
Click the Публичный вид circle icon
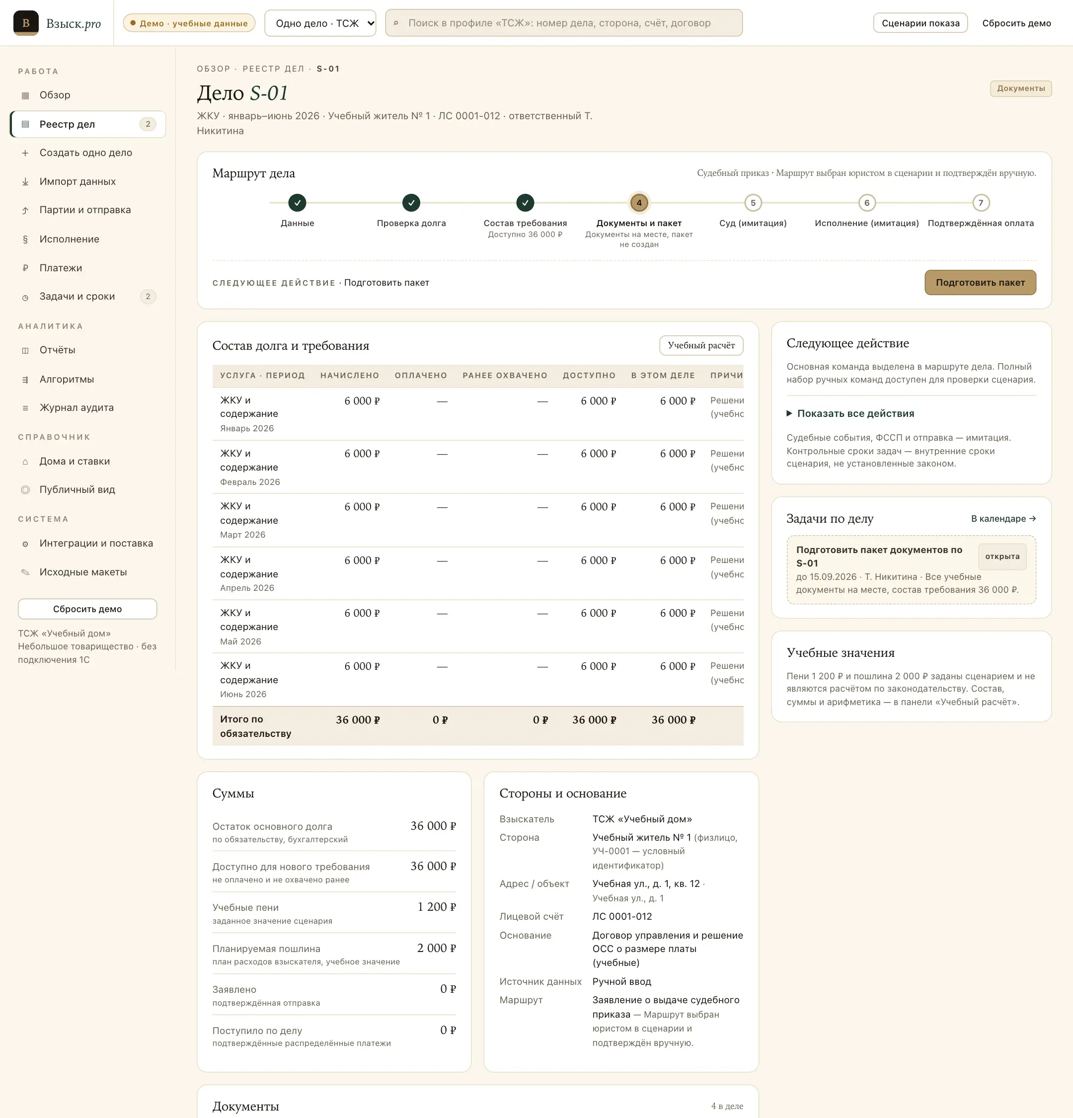point(25,489)
